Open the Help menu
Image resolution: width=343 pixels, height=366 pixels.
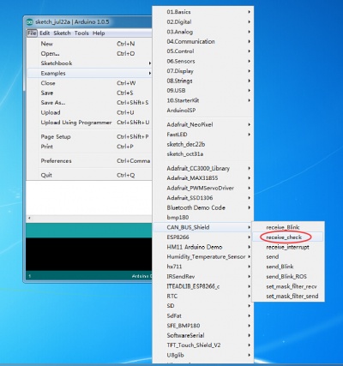pos(99,33)
